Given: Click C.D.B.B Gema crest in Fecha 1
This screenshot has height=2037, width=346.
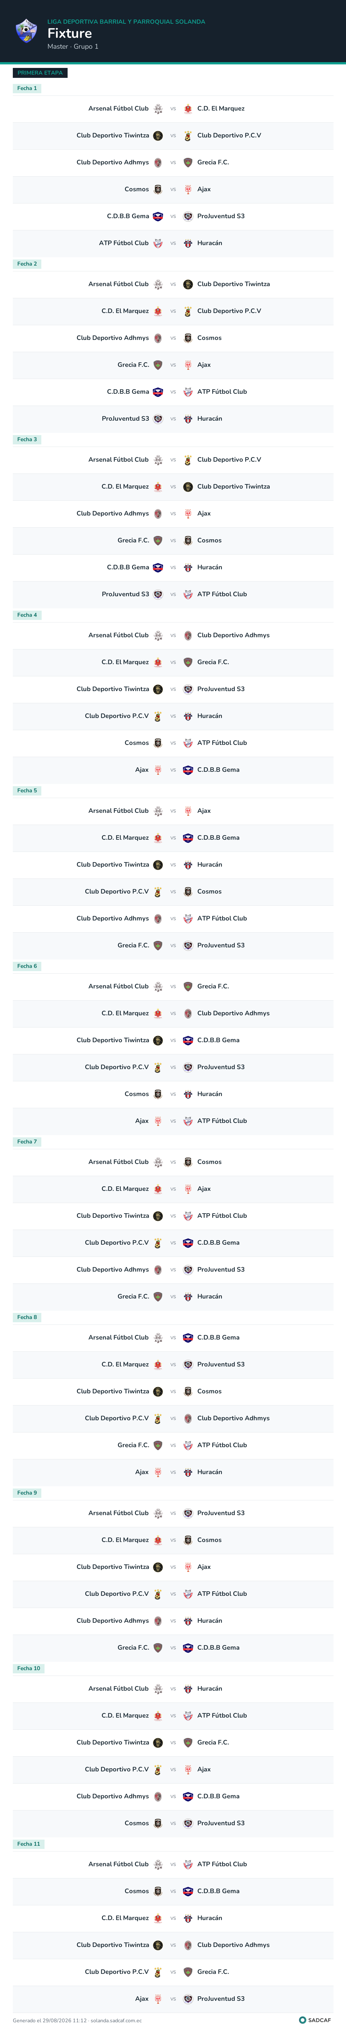Looking at the screenshot, I should pos(158,216).
